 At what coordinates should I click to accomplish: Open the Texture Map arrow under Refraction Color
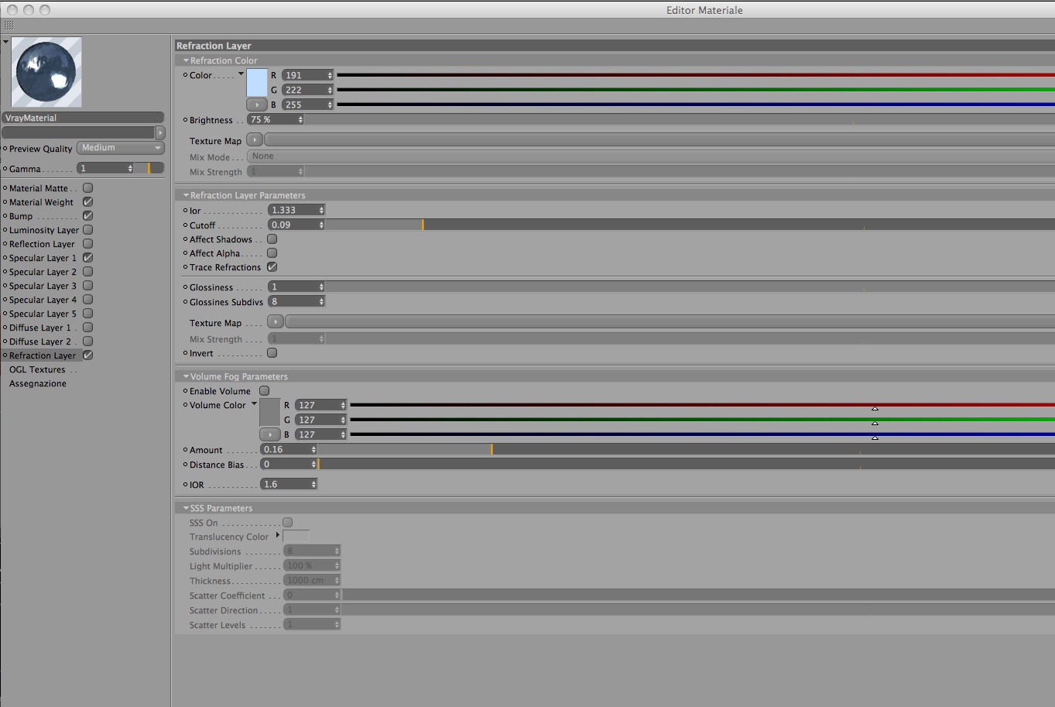tap(255, 140)
